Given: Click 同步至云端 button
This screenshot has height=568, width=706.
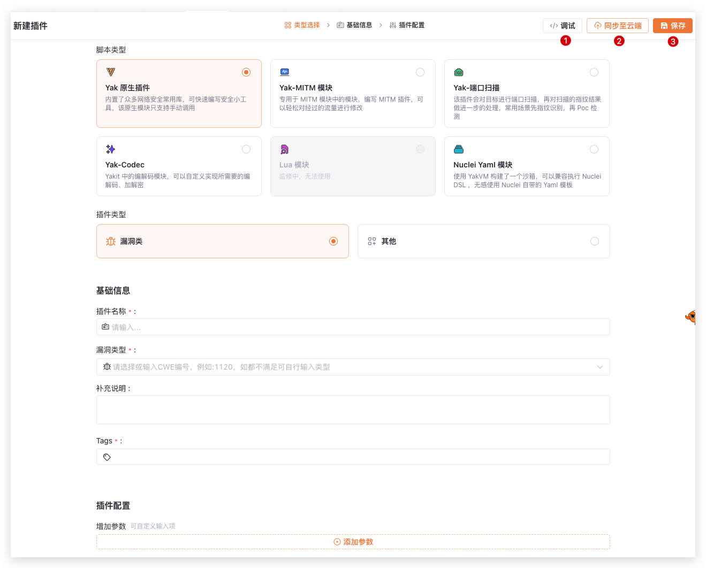Looking at the screenshot, I should (618, 26).
